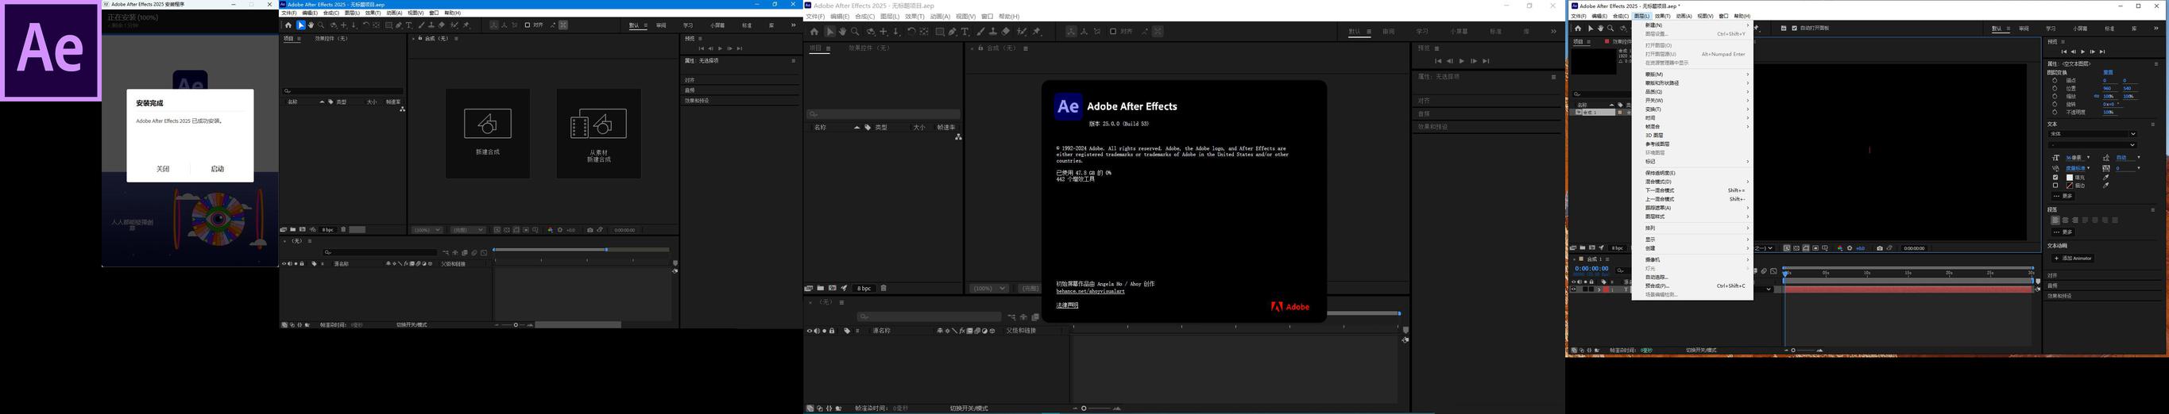The height and width of the screenshot is (414, 2169).
Task: Select 自动追踪... in the layer menu
Action: tap(1692, 277)
